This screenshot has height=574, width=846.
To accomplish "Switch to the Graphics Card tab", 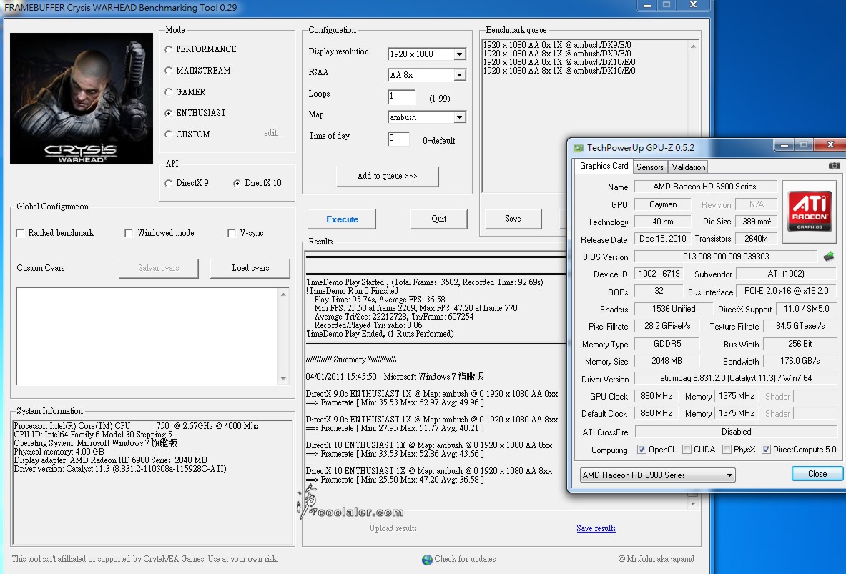I will point(604,166).
